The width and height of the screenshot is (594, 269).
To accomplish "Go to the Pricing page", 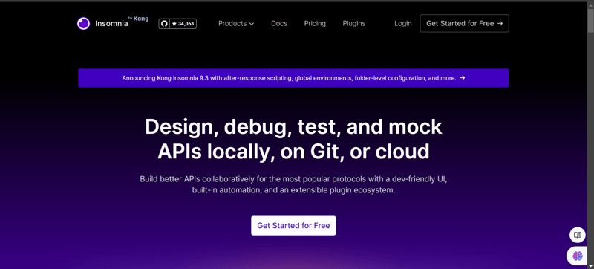I will point(315,24).
